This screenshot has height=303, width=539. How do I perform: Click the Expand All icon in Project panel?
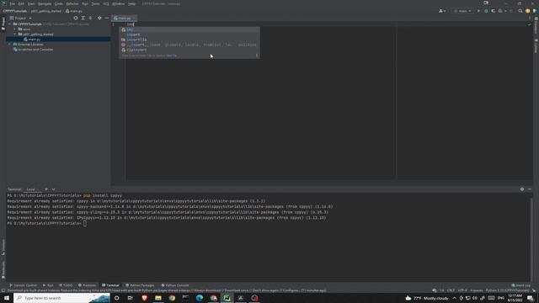pyautogui.click(x=83, y=18)
